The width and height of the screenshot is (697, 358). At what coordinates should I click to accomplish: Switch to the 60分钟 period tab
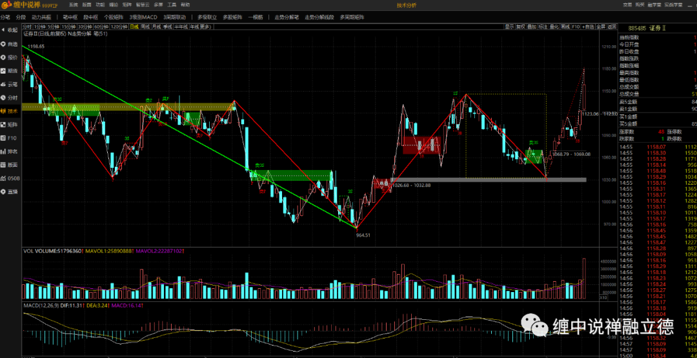coord(101,26)
